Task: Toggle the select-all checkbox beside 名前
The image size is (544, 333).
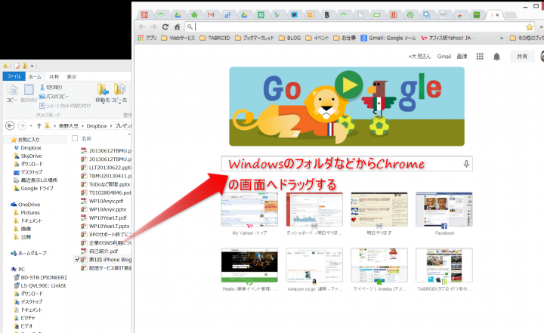Action: 75,138
